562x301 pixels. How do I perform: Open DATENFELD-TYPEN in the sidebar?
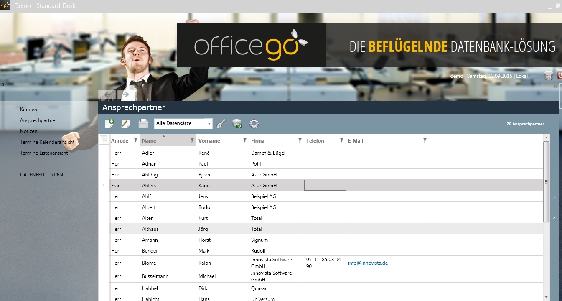41,175
